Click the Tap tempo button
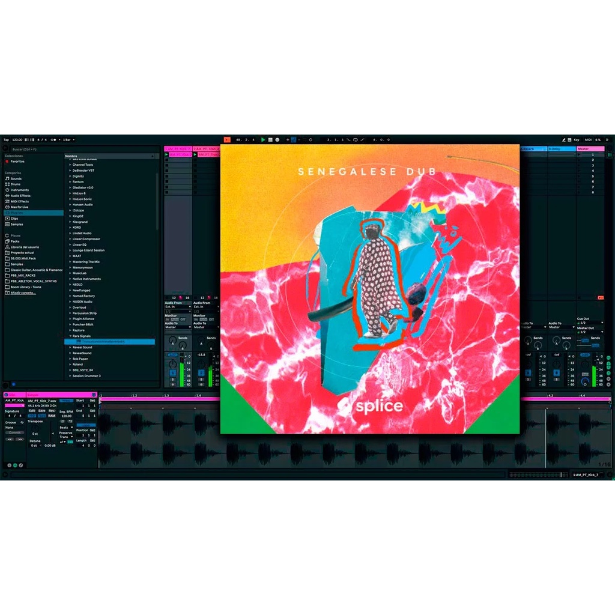Image resolution: width=615 pixels, height=615 pixels. click(6, 139)
